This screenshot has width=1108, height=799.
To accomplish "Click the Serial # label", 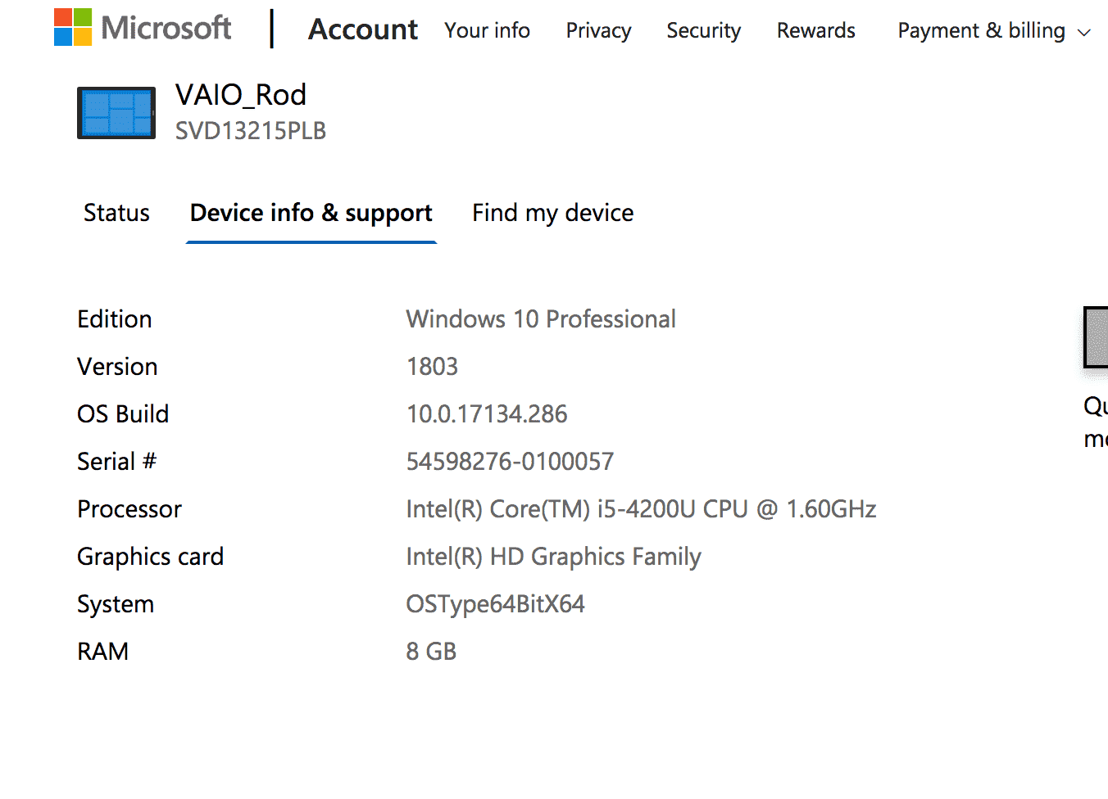I will click(x=116, y=462).
